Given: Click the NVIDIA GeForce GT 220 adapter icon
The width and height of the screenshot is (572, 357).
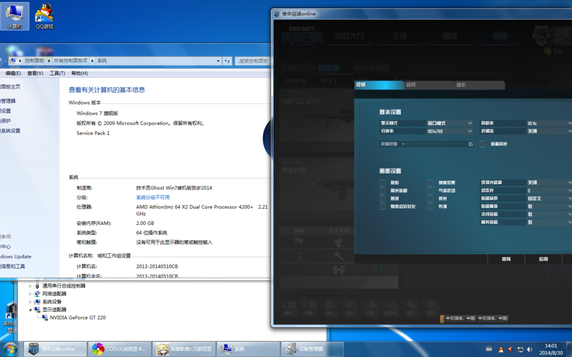Looking at the screenshot, I should [45, 318].
